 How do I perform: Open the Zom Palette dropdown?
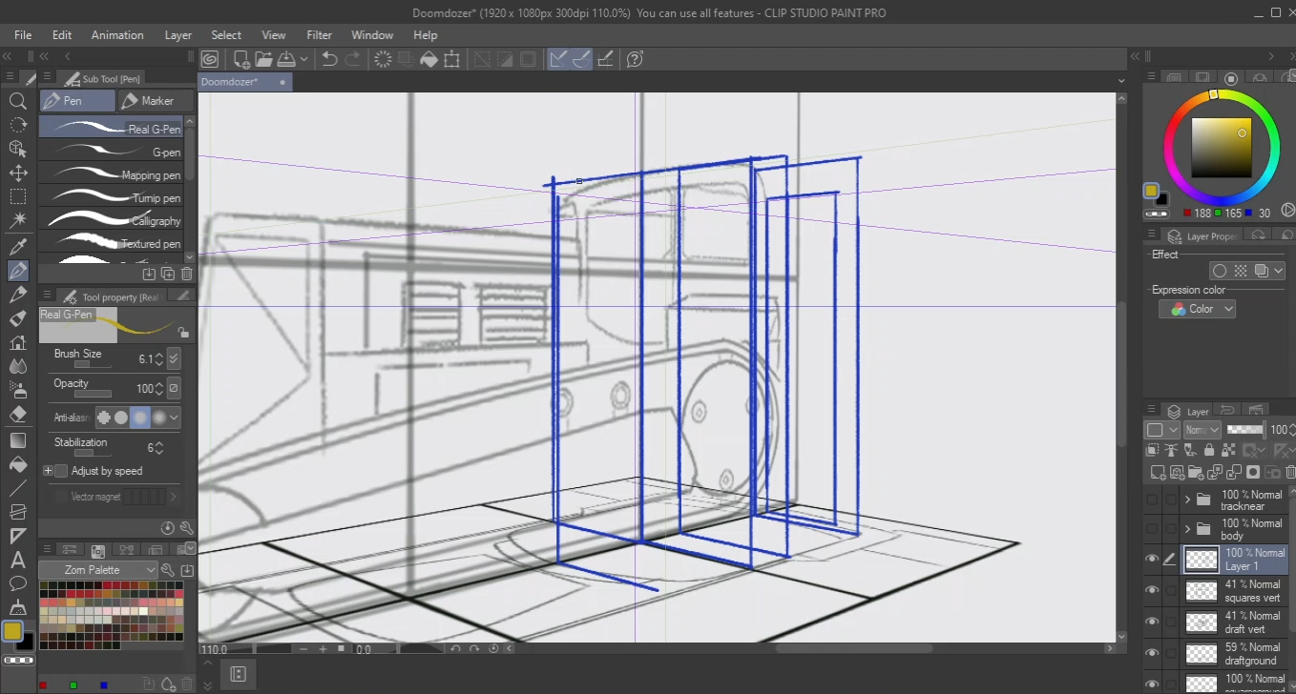98,570
